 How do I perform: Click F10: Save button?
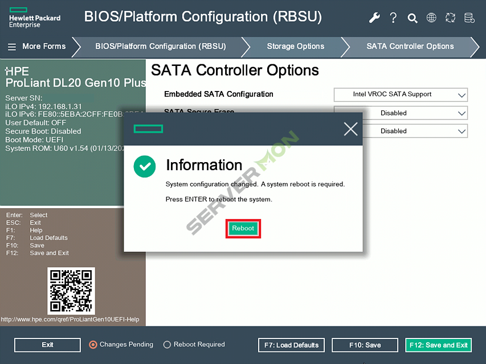click(365, 345)
